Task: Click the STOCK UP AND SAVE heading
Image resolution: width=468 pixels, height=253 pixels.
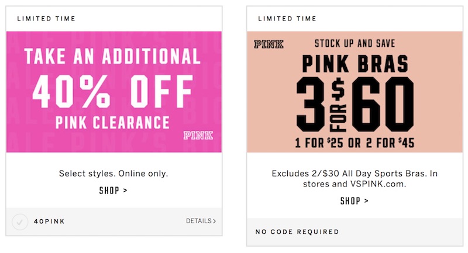Action: [355, 43]
